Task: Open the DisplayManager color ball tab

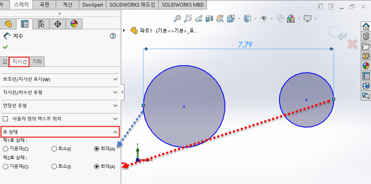Action: click(x=74, y=24)
